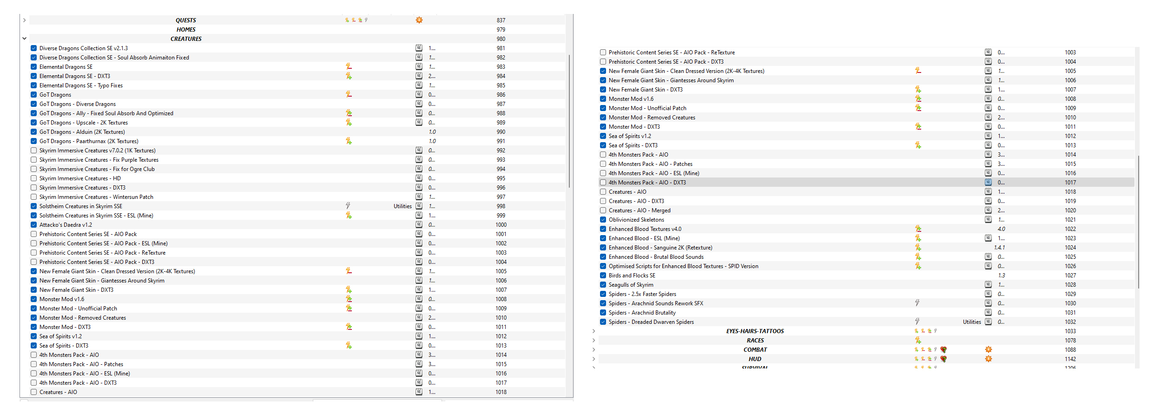This screenshot has width=1154, height=414.
Task: Select Spiders - Arachnid Brutality row
Action: coord(866,312)
